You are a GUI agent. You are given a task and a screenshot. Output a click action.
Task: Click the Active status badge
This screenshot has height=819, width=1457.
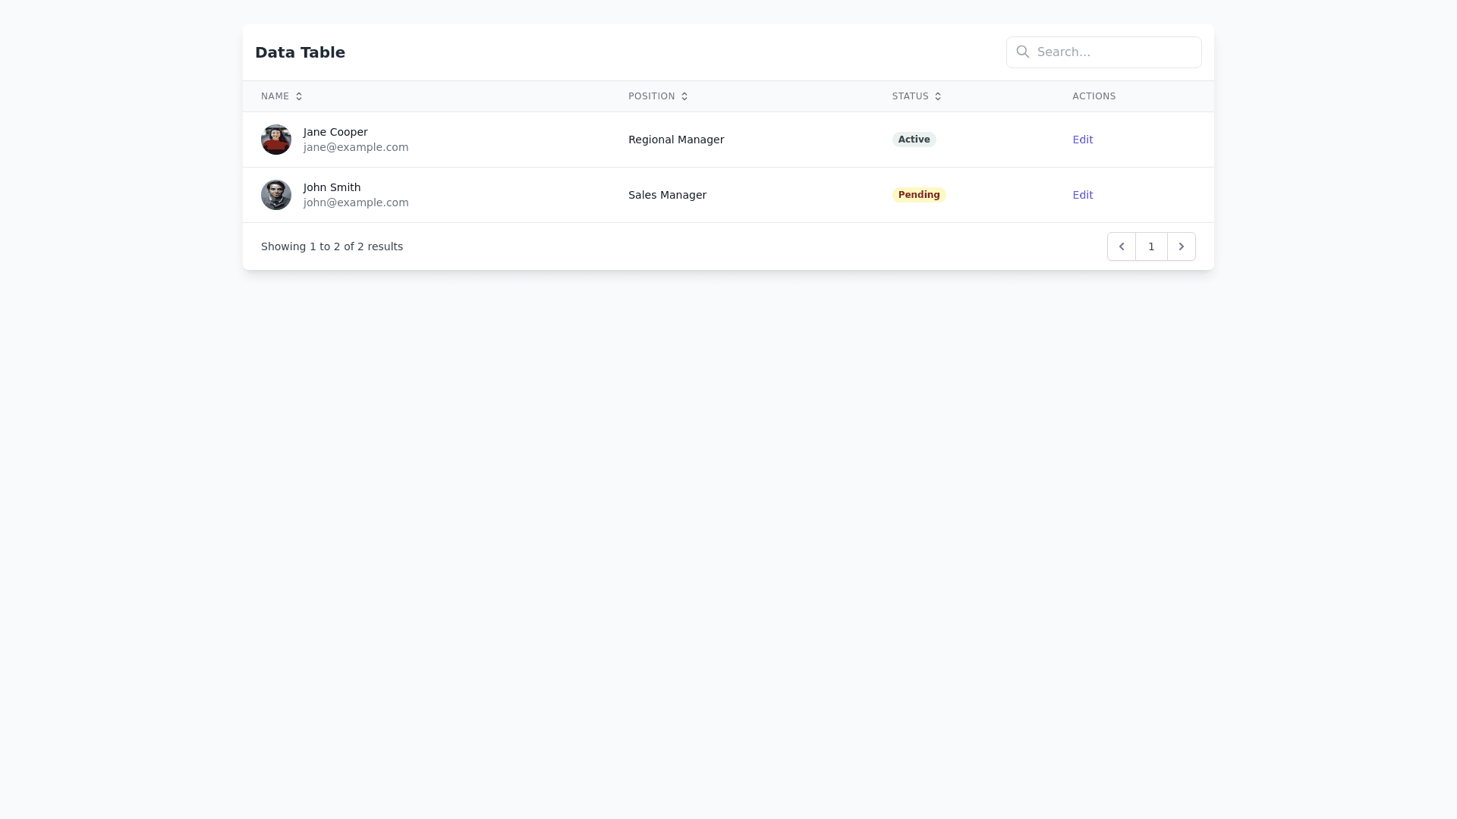pyautogui.click(x=914, y=140)
